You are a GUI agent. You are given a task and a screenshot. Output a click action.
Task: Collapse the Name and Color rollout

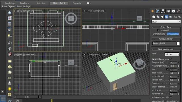[166, 39]
